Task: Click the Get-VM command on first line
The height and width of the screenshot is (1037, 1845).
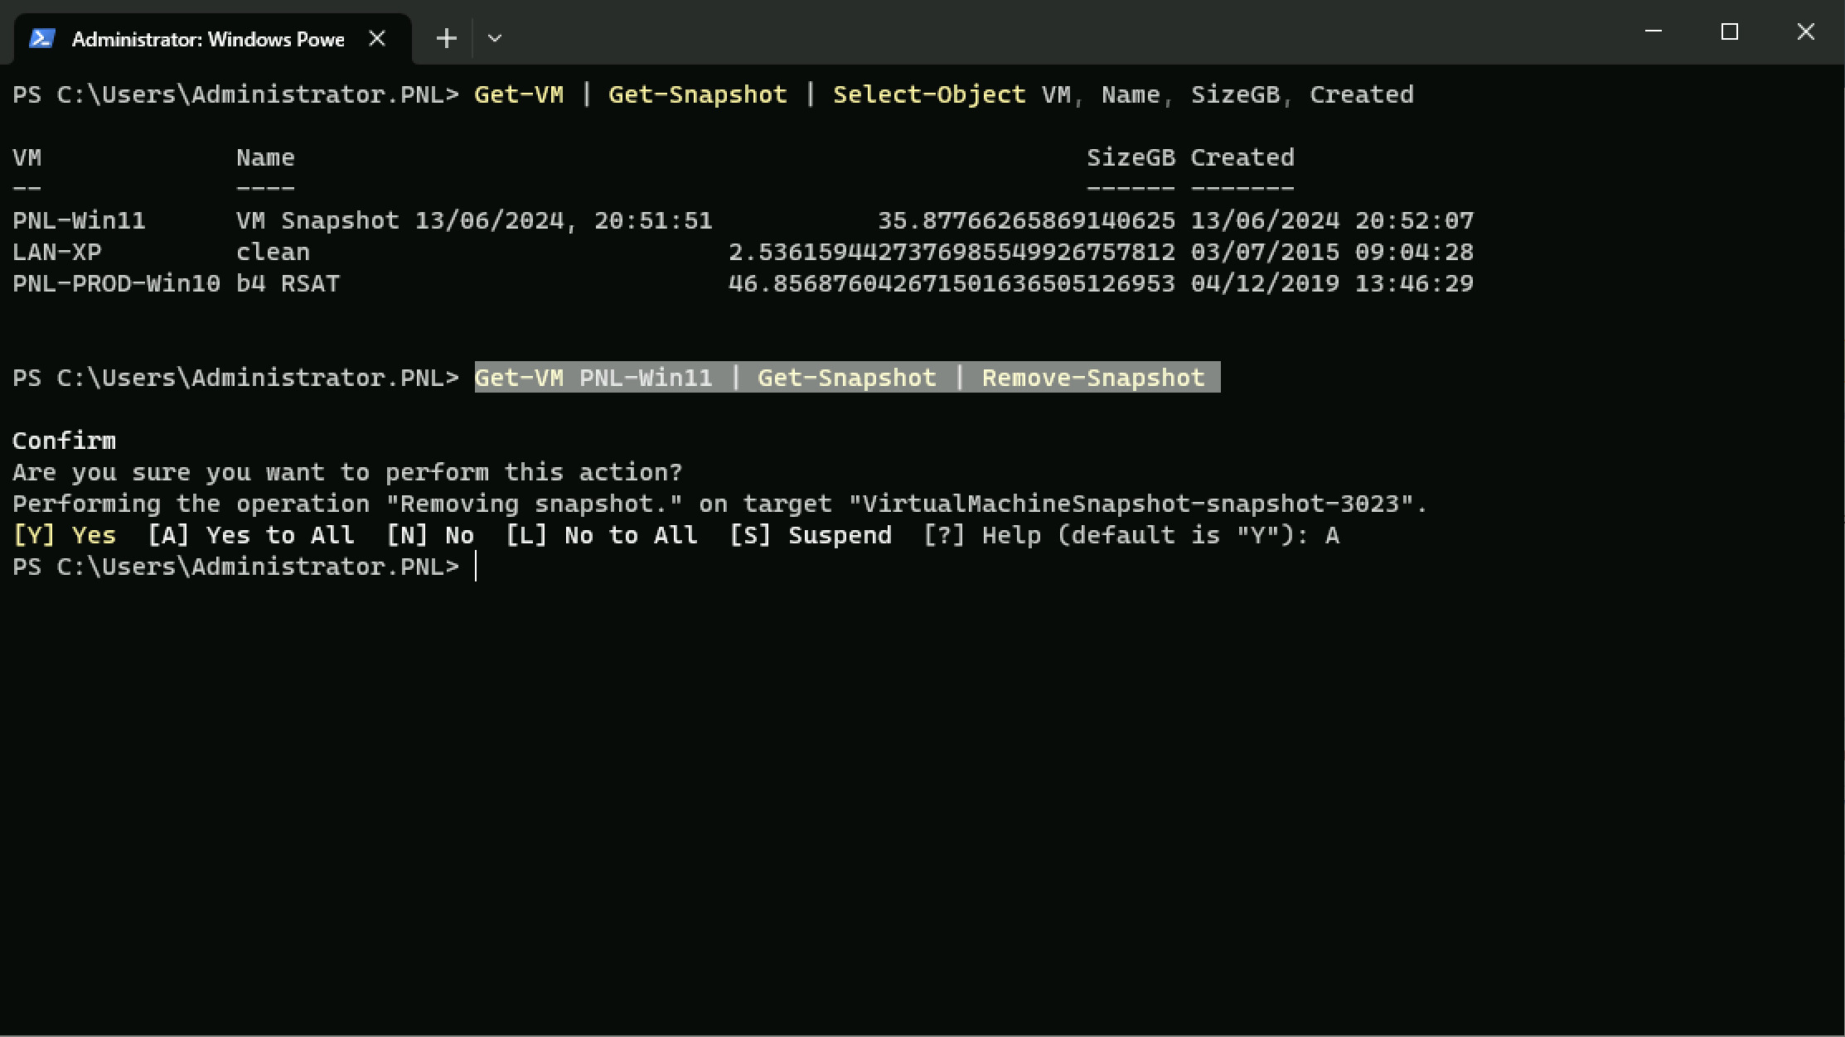Action: (x=519, y=94)
